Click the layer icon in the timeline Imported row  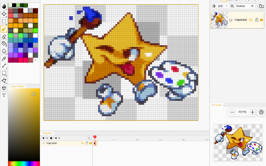[44, 143]
